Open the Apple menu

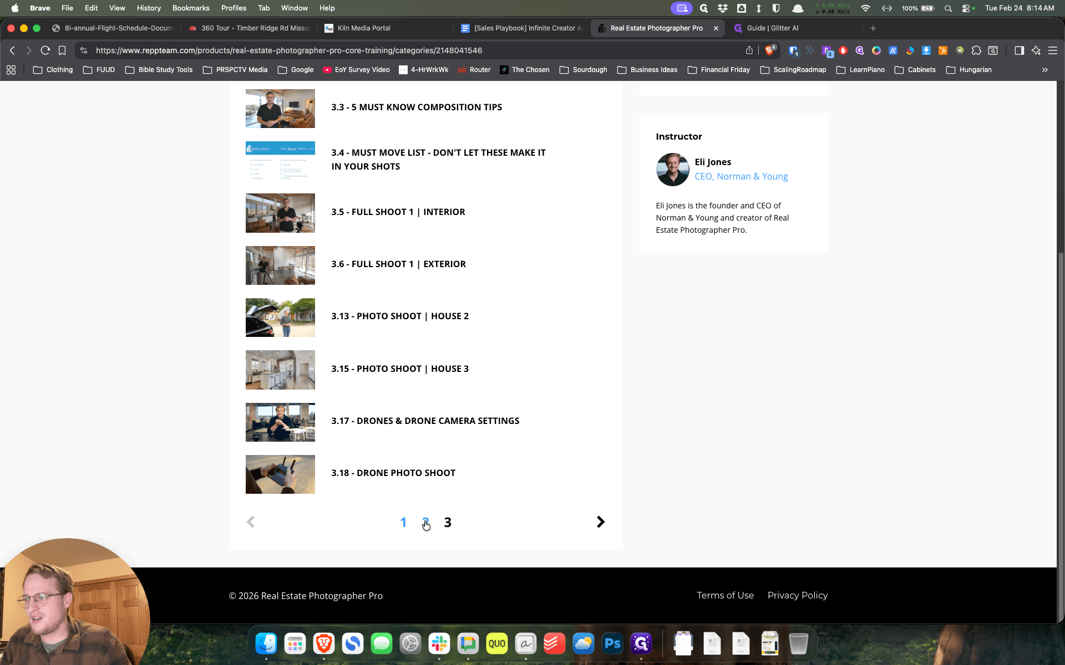pos(15,8)
